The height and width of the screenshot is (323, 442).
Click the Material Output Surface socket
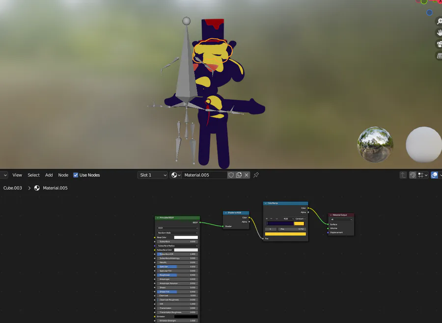point(328,224)
